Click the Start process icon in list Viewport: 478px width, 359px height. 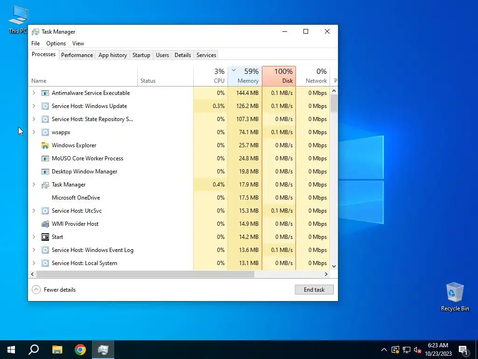pyautogui.click(x=45, y=237)
